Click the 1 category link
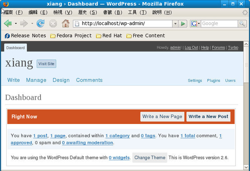Image resolution: width=250 pixels, height=171 pixels. [117, 136]
